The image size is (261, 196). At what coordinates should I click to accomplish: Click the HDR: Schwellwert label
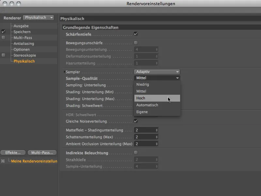(x=81, y=115)
